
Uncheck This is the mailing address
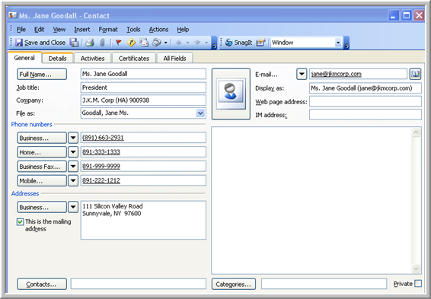20,222
